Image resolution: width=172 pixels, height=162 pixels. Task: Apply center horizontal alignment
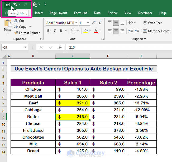pos(116,31)
